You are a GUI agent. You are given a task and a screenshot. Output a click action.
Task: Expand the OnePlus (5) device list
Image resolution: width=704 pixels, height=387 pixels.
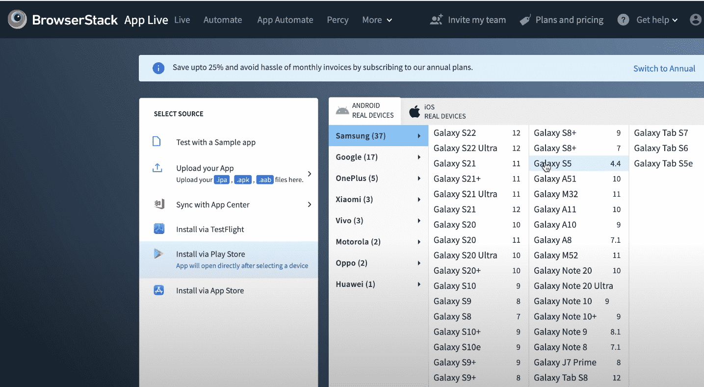click(378, 178)
